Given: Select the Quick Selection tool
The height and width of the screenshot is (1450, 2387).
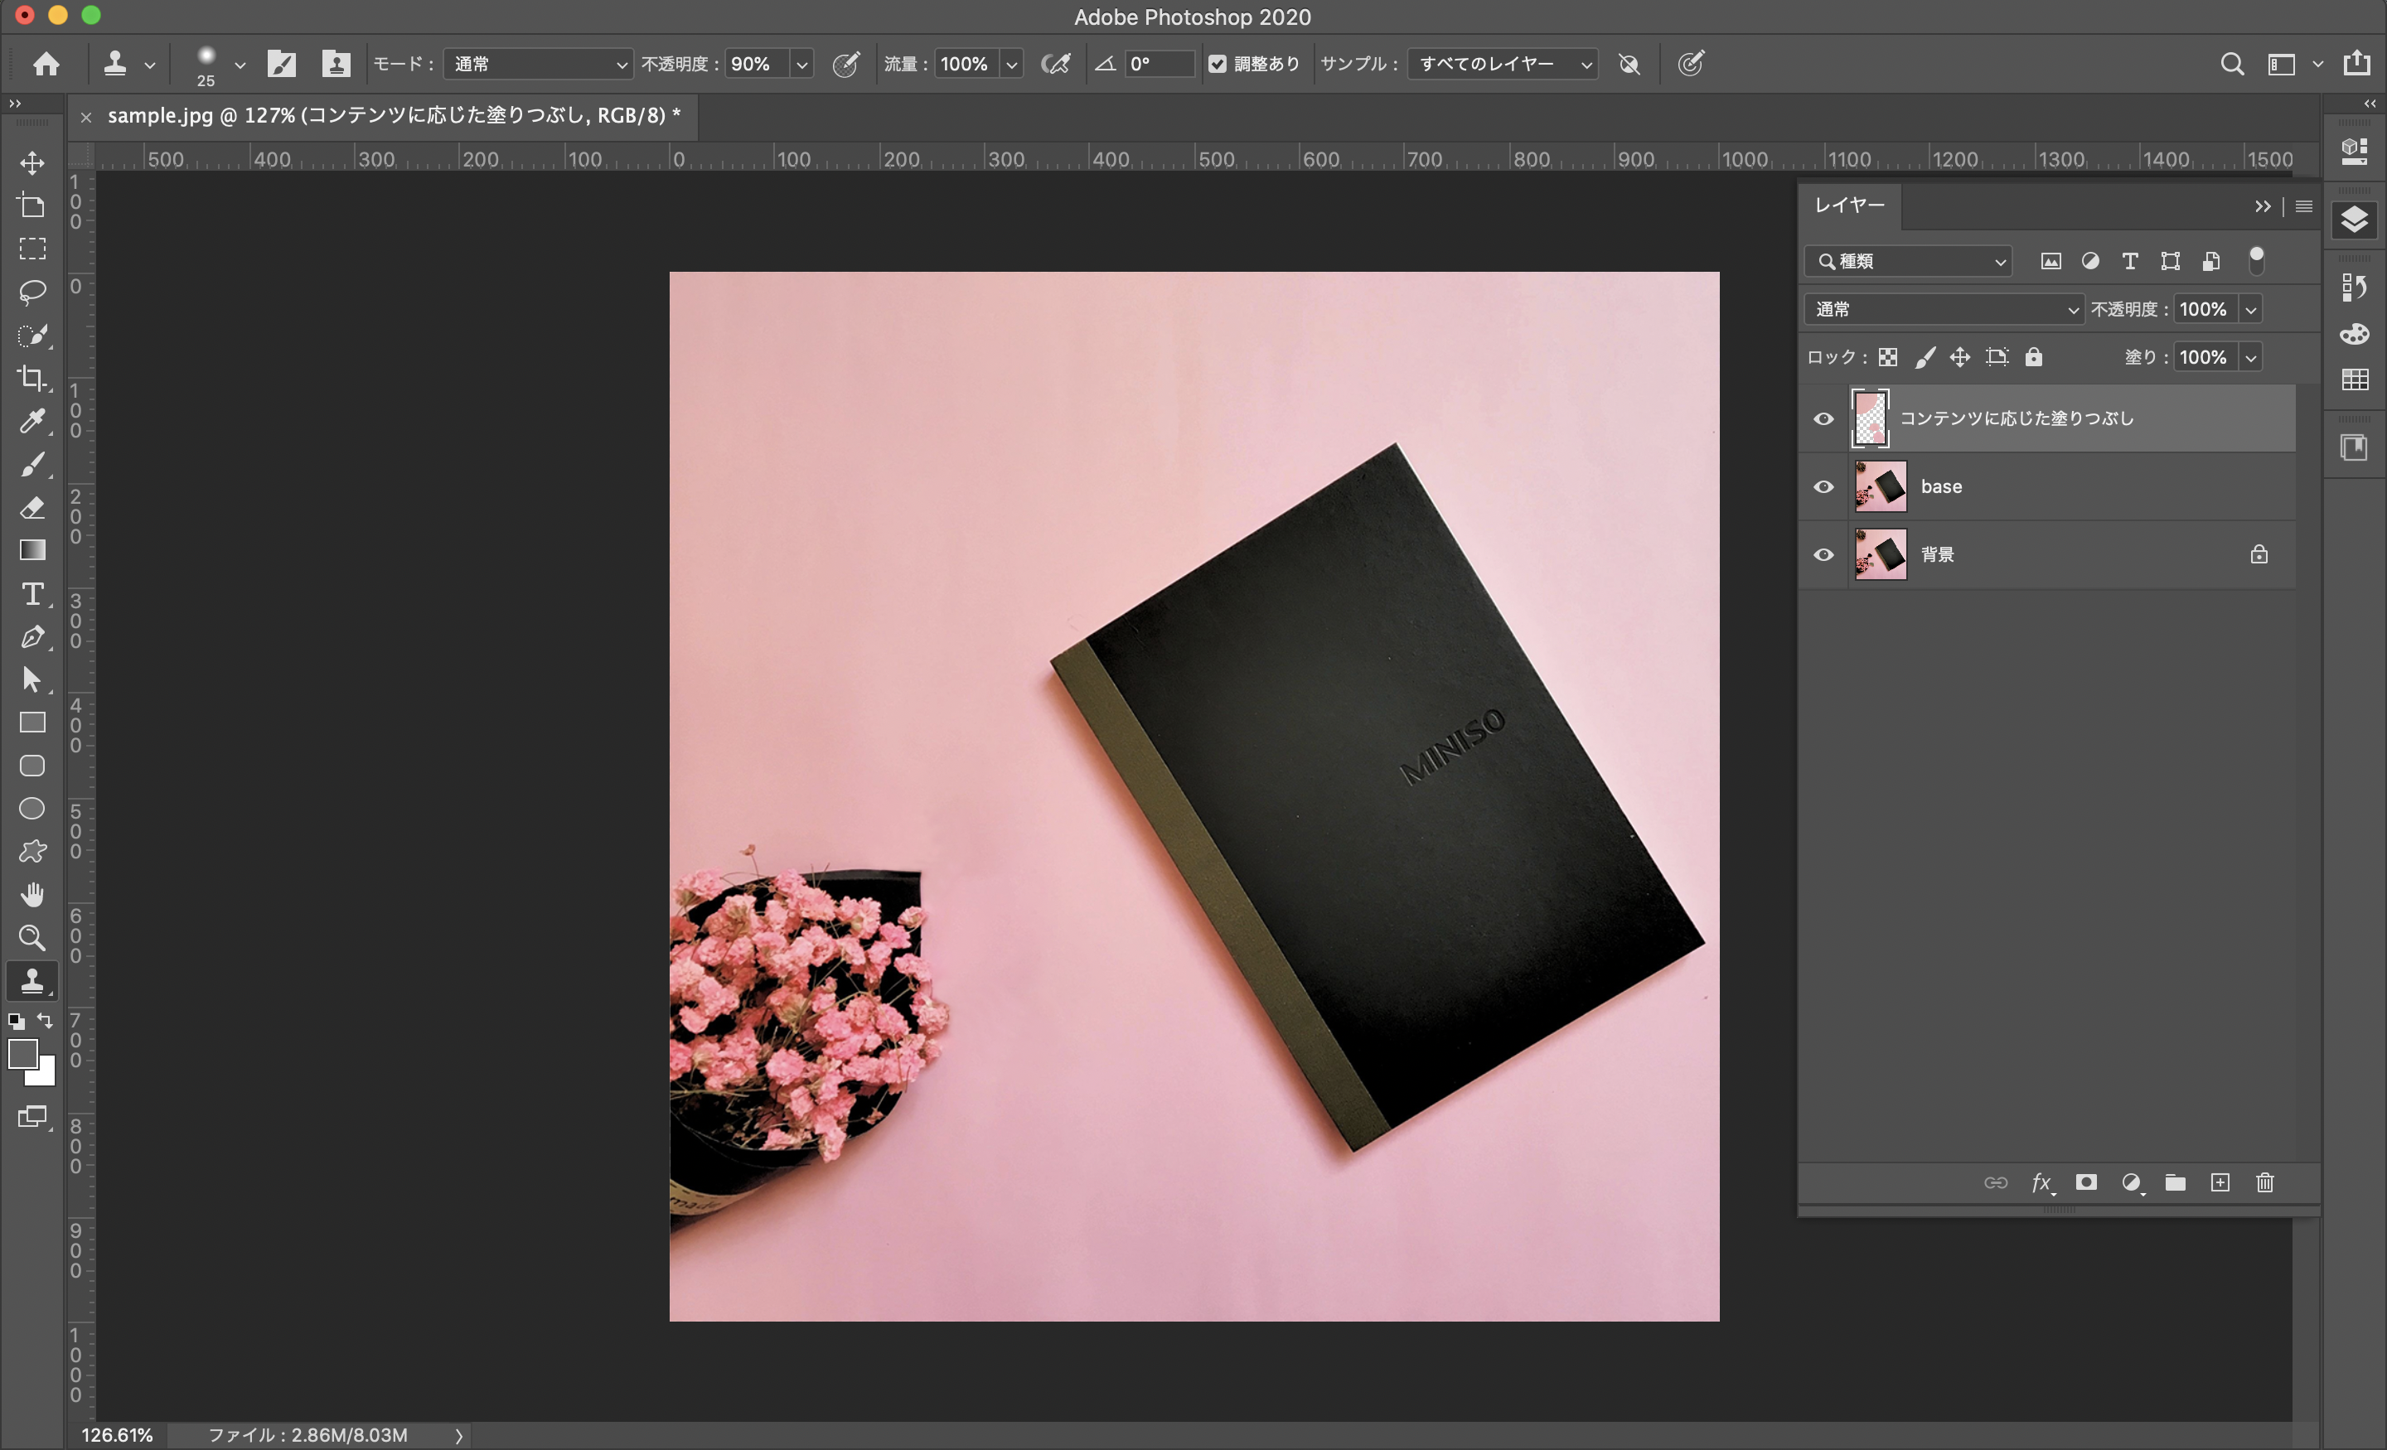Looking at the screenshot, I should point(32,335).
